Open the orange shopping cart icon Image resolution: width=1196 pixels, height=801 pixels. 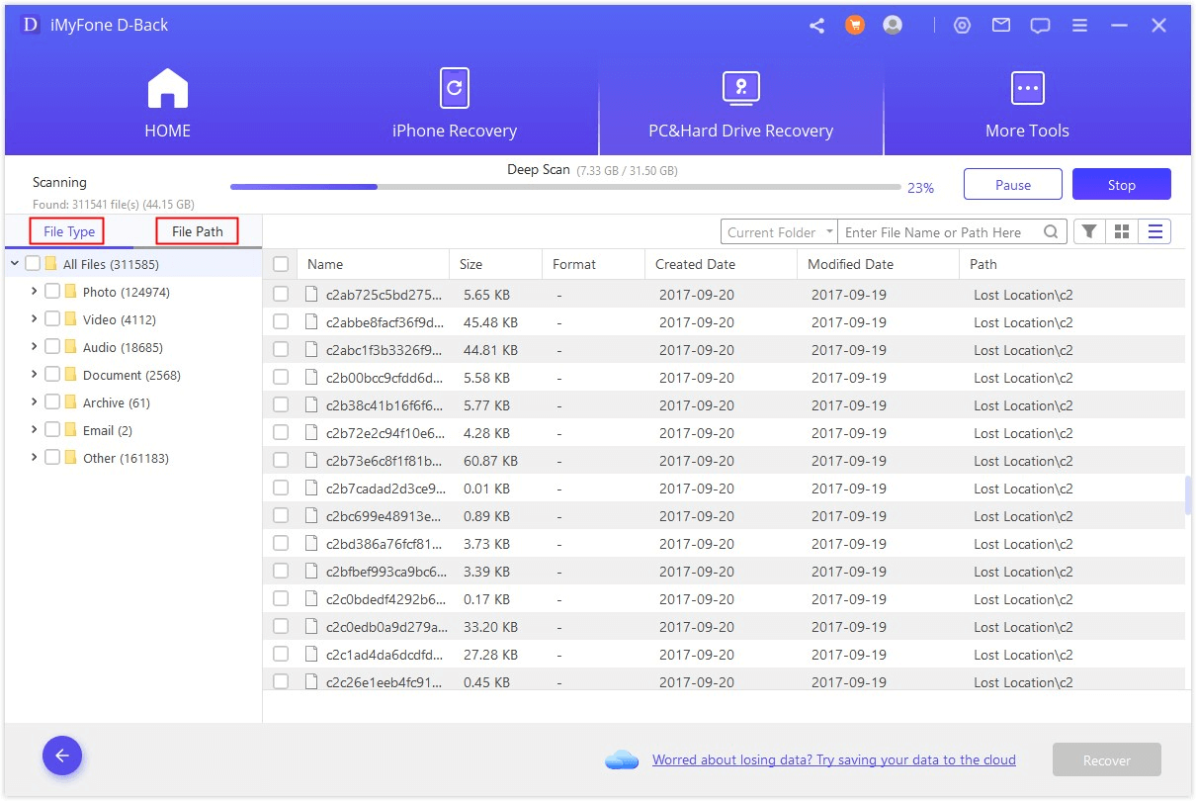click(855, 26)
